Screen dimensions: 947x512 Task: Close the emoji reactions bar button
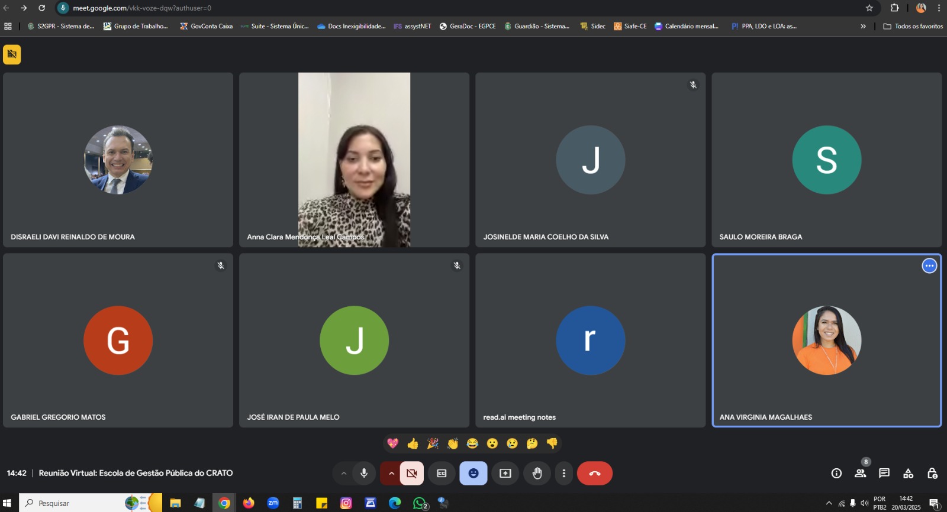pos(474,473)
